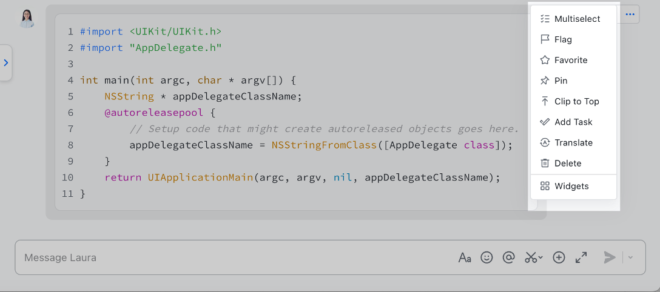Image resolution: width=660 pixels, height=292 pixels.
Task: Select Clip to Top option
Action: click(x=576, y=101)
